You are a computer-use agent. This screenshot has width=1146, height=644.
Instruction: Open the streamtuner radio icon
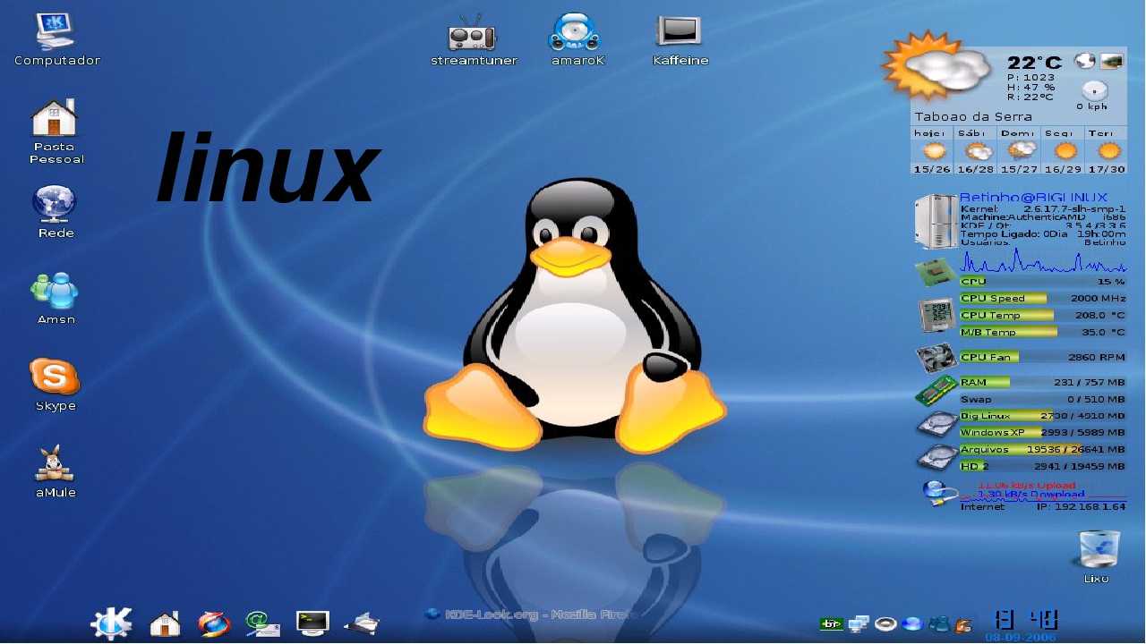pos(473,39)
